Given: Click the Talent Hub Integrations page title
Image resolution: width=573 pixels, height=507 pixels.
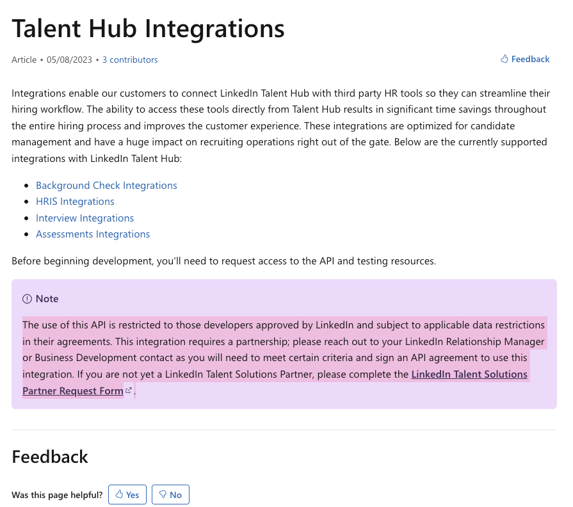Looking at the screenshot, I should [x=148, y=29].
